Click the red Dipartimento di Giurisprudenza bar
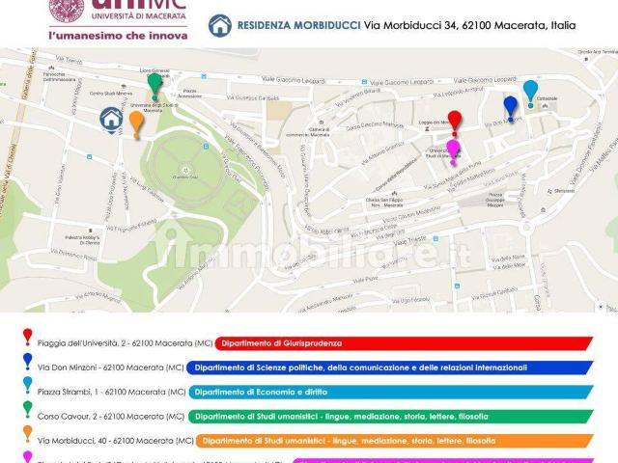The image size is (618, 463). pos(404,343)
